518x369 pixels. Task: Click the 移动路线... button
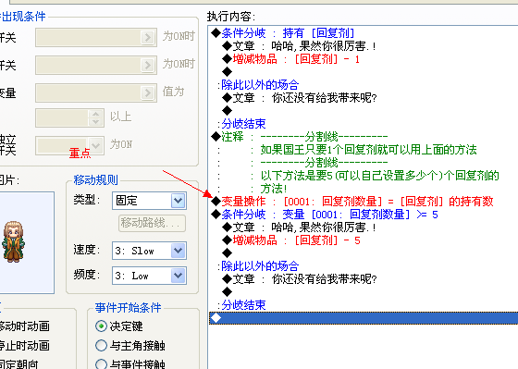(x=152, y=223)
